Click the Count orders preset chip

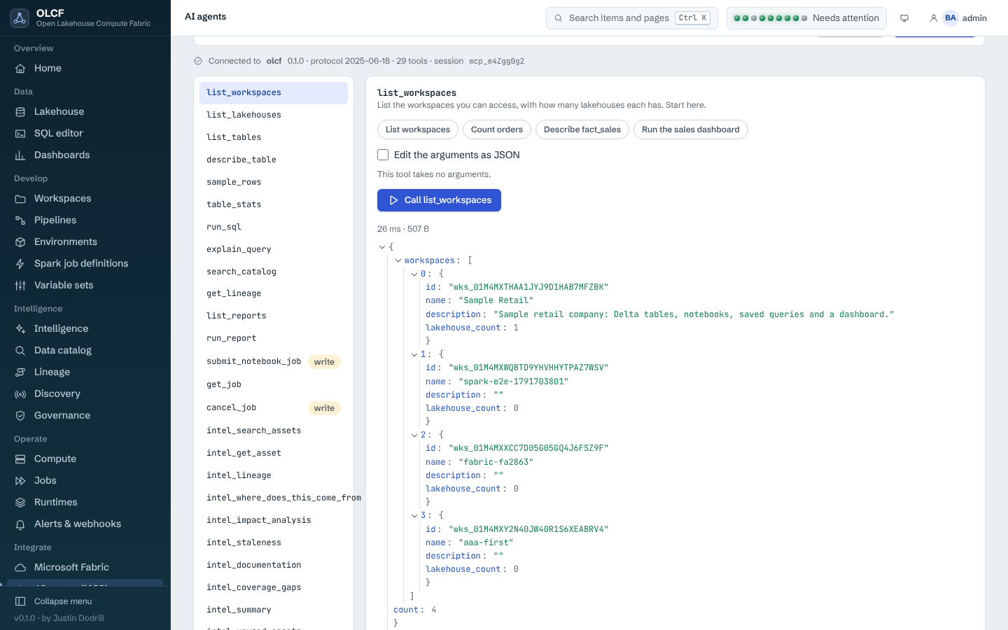click(497, 129)
